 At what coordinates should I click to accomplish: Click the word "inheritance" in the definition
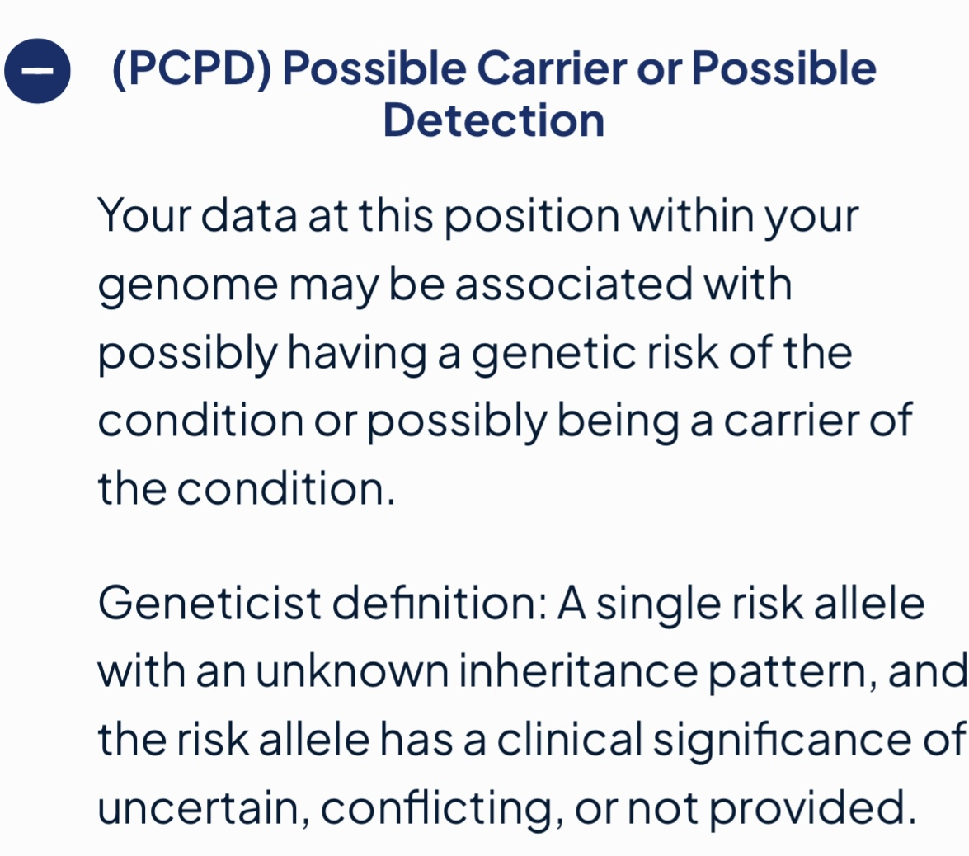(x=578, y=671)
